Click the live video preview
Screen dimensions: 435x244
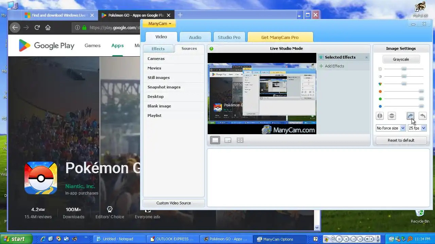tap(262, 94)
